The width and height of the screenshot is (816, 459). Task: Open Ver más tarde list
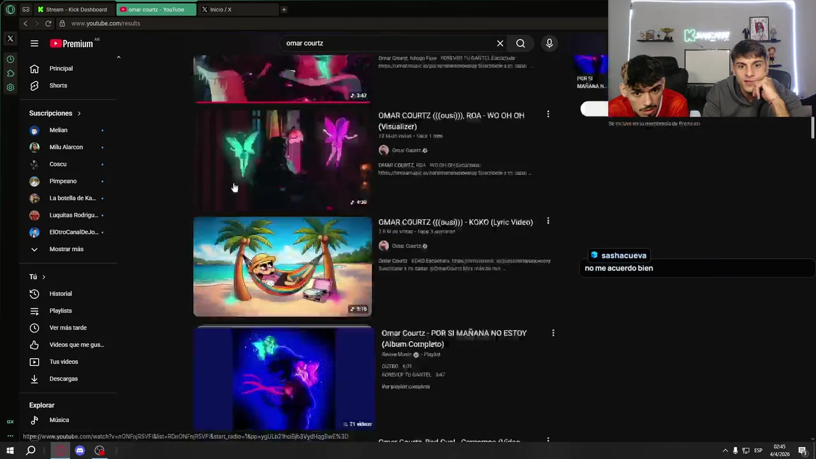coord(68,328)
